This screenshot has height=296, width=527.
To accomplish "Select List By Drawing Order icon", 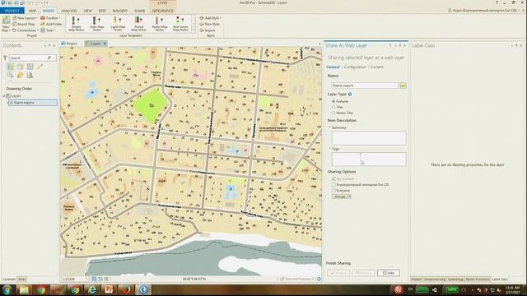I will (11, 67).
